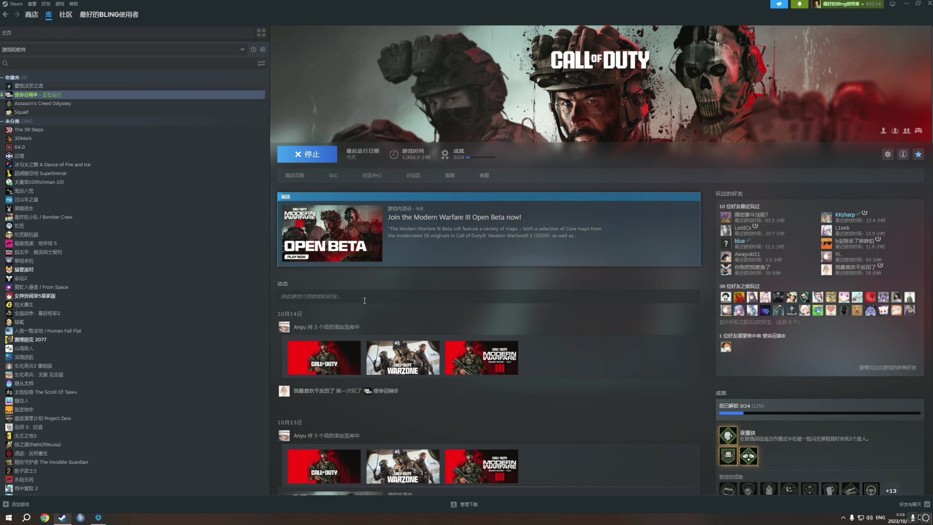Image resolution: width=933 pixels, height=525 pixels.
Task: Open friend LordCx's profile
Action: tap(743, 228)
